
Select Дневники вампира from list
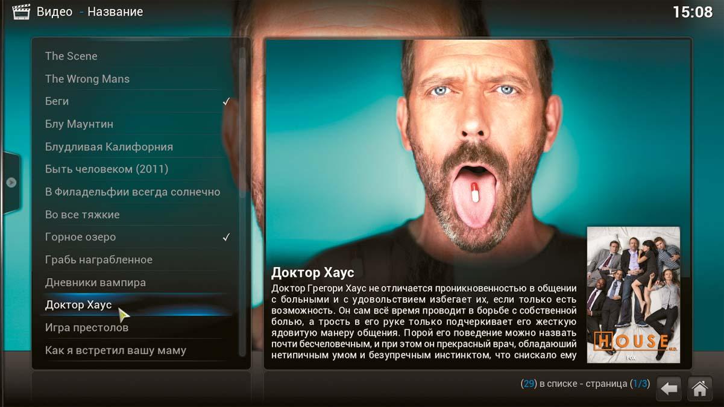[x=95, y=282]
